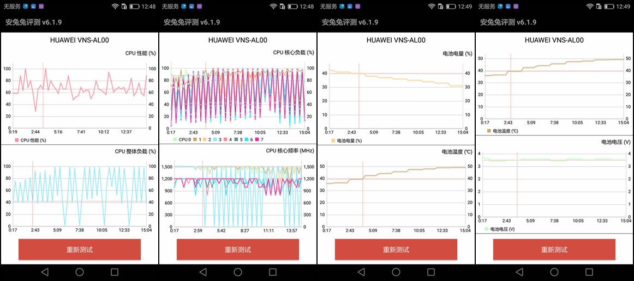The height and width of the screenshot is (281, 634).
Task: Tap home circle icon on CPU 核心负载 screen
Action: 238,272
